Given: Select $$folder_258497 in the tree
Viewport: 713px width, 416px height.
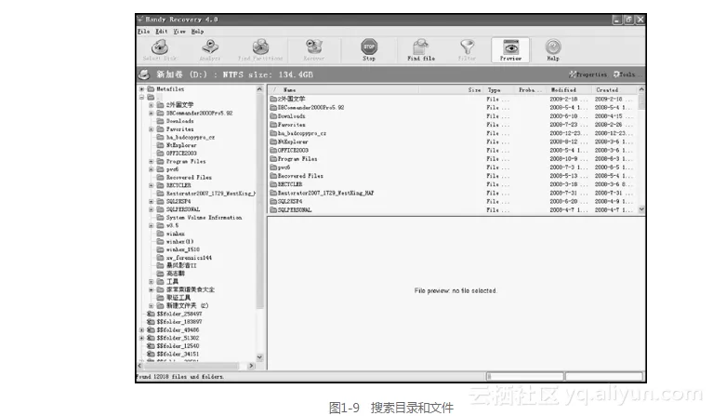Looking at the screenshot, I should [x=179, y=314].
